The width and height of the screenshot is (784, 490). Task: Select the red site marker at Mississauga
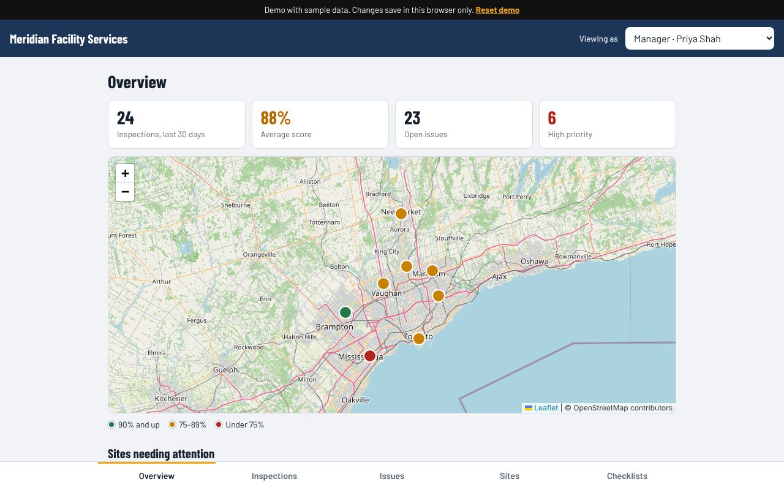tap(370, 356)
